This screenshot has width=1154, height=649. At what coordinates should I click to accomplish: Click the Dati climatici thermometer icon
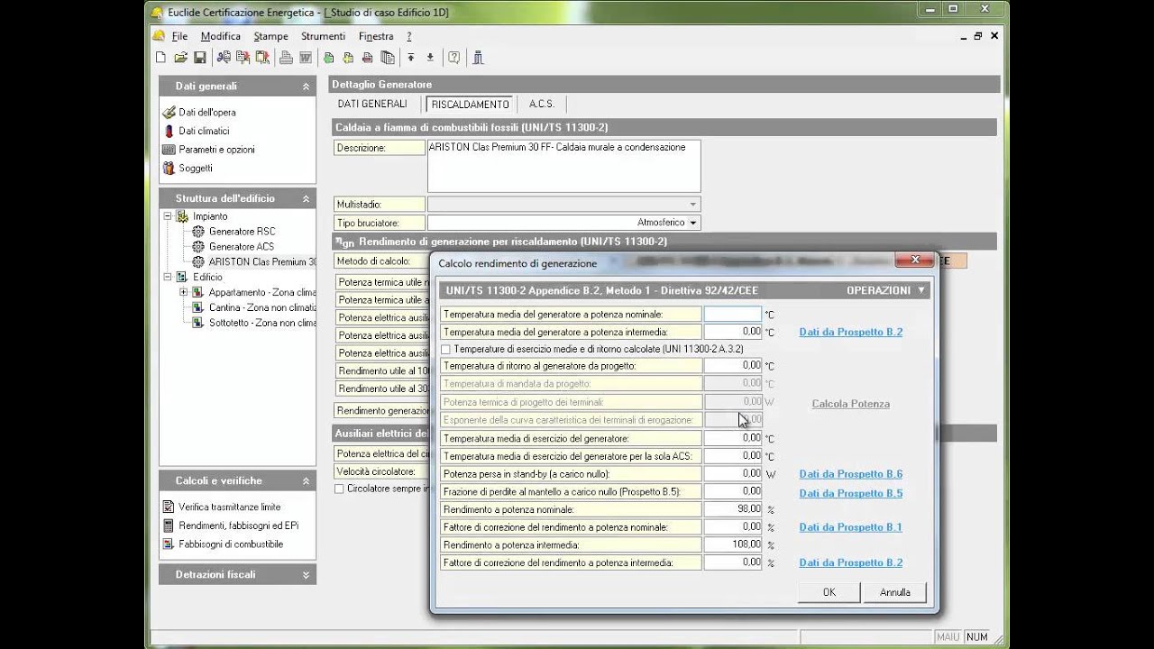[169, 131]
